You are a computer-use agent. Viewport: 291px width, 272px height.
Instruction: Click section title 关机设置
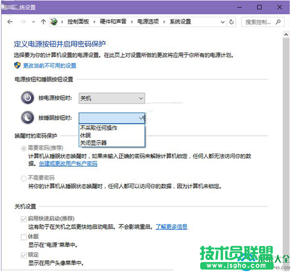click(x=25, y=206)
